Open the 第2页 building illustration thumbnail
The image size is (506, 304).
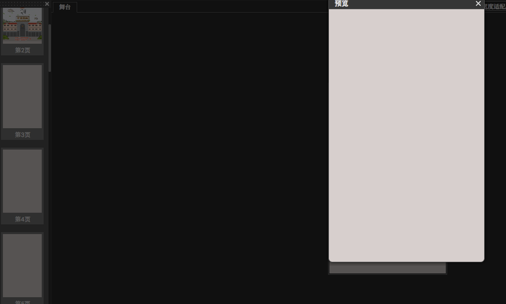[22, 26]
